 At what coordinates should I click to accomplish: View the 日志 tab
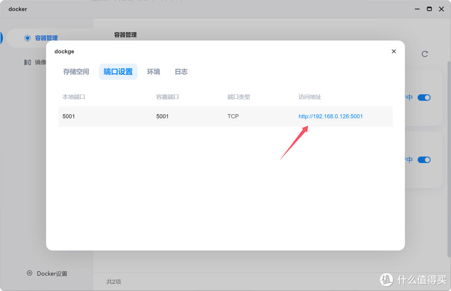181,71
